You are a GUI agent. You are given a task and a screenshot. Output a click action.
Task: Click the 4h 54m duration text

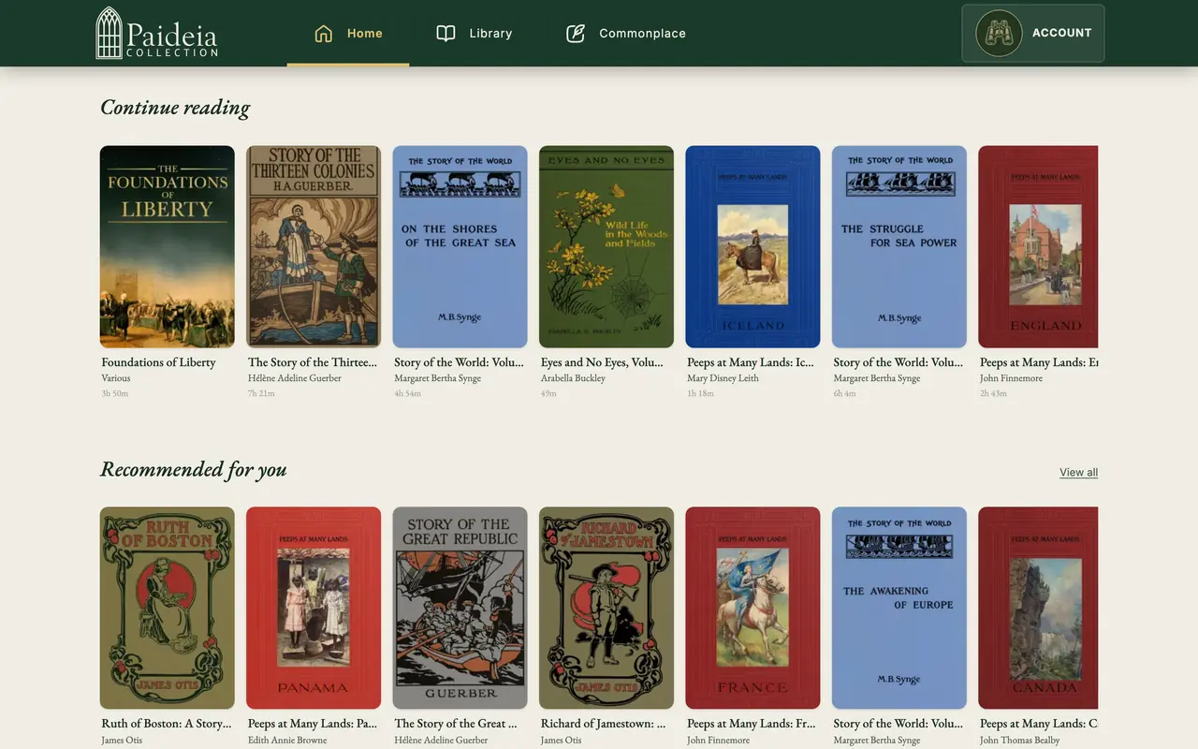pos(407,393)
